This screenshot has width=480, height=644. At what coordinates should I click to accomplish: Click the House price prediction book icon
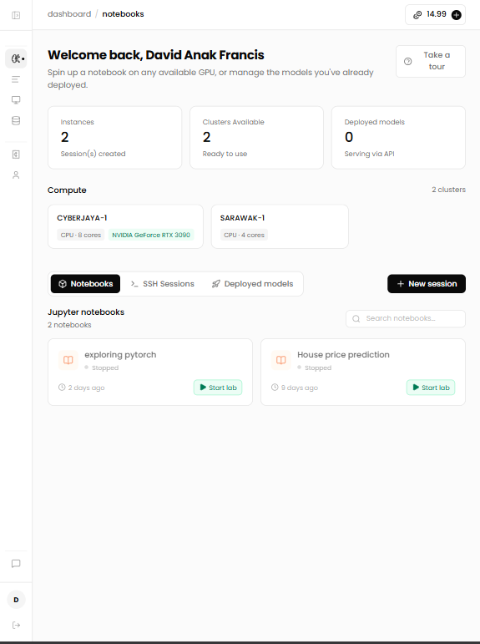click(280, 360)
